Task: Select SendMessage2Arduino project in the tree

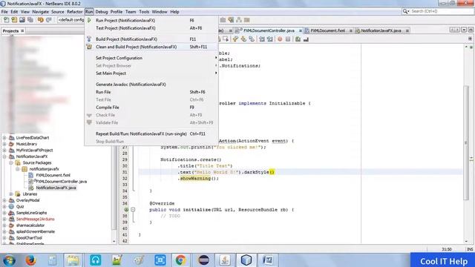Action: [35, 220]
